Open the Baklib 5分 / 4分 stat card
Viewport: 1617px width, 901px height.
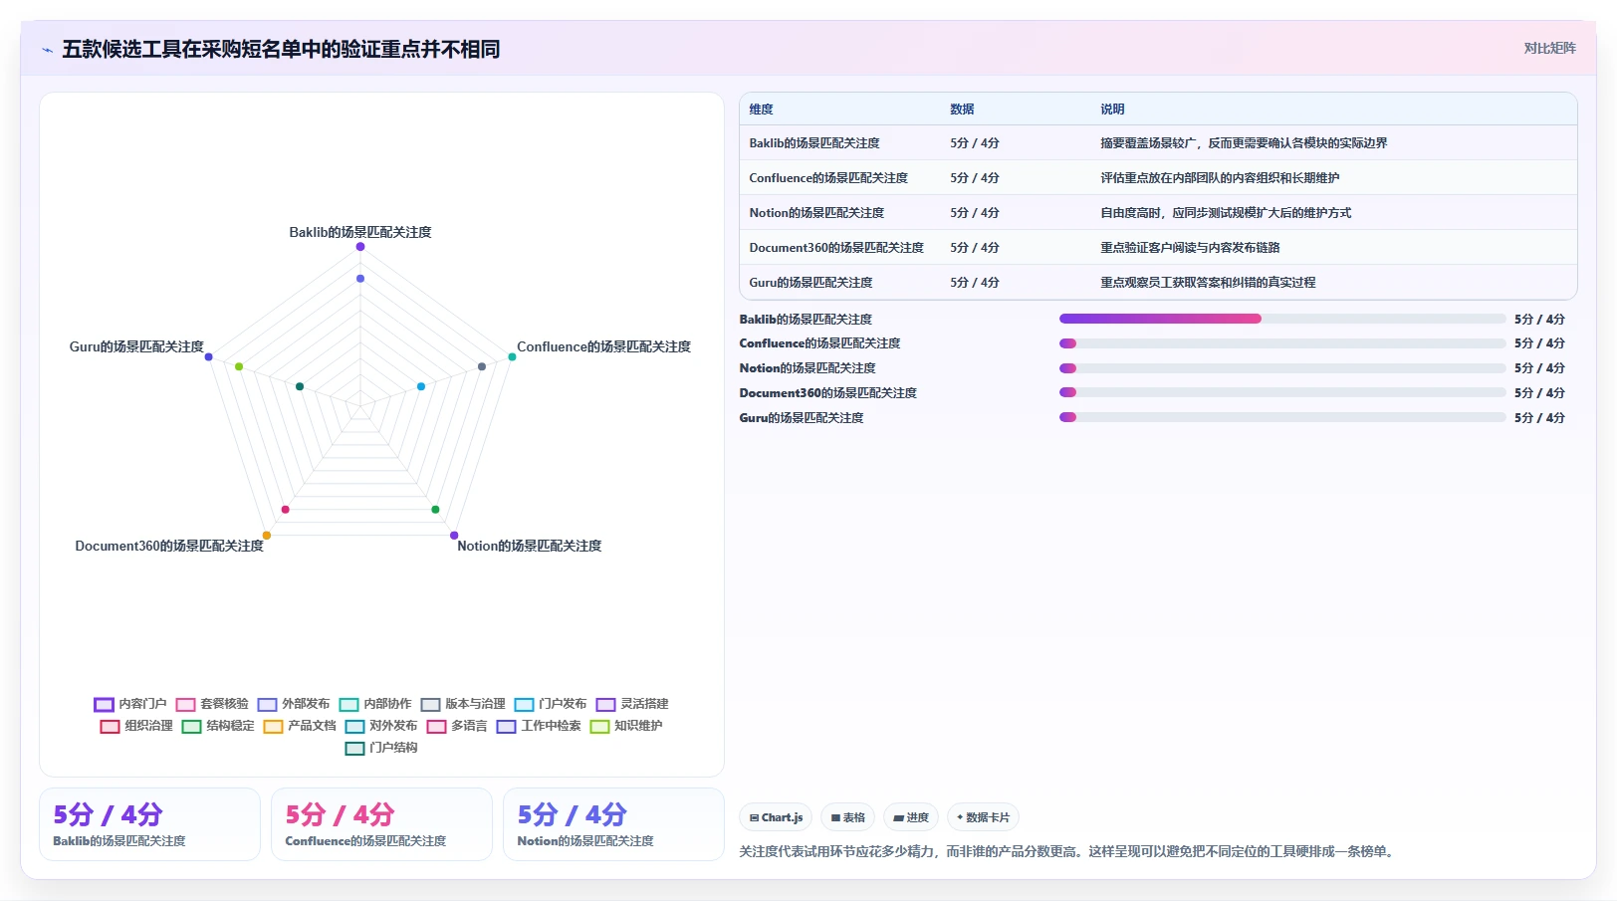(x=149, y=824)
